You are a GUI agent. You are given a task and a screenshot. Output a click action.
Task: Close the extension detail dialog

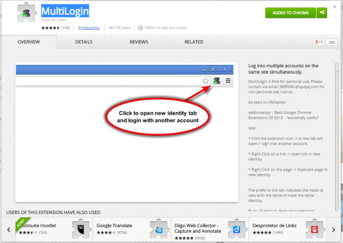click(x=334, y=7)
